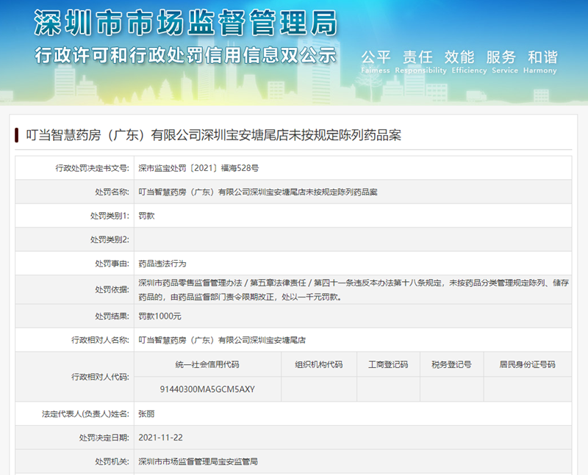
Task: Click the 处罚名称 label
Action: point(112,192)
